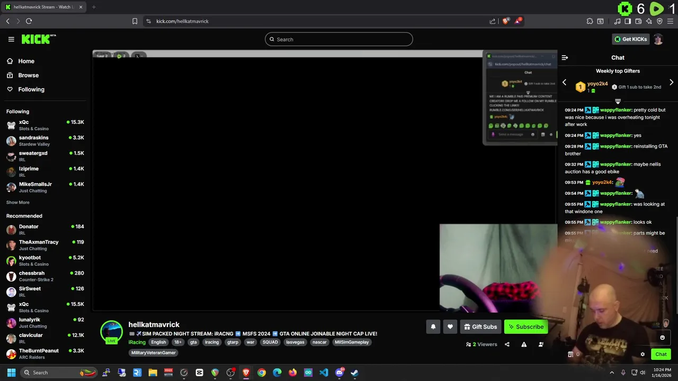Select the hellkatmavrick Stream browser tab

(43, 7)
